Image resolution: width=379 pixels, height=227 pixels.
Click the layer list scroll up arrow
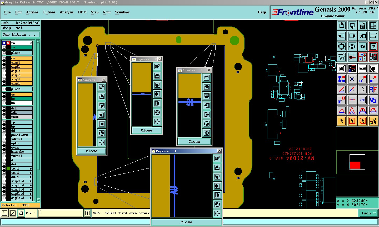pos(38,41)
